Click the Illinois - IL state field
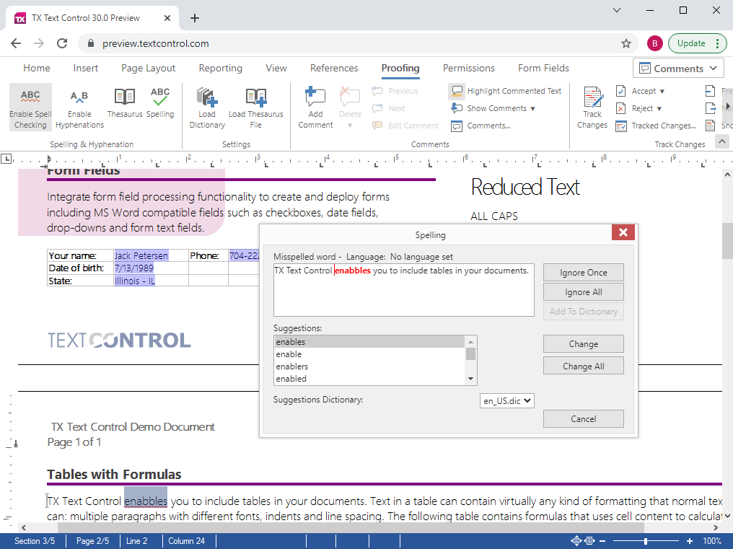Viewport: 733px width, 549px height. (135, 281)
